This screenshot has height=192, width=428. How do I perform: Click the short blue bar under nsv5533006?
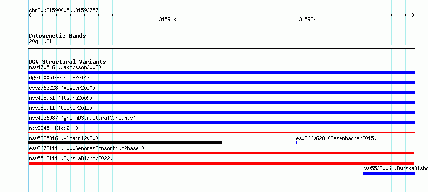tap(389, 173)
